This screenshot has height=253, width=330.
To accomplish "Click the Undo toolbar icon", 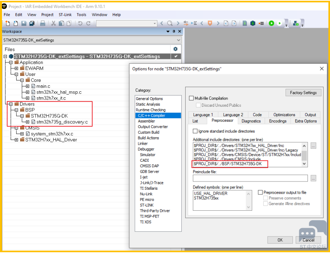I will tap(80, 23).
